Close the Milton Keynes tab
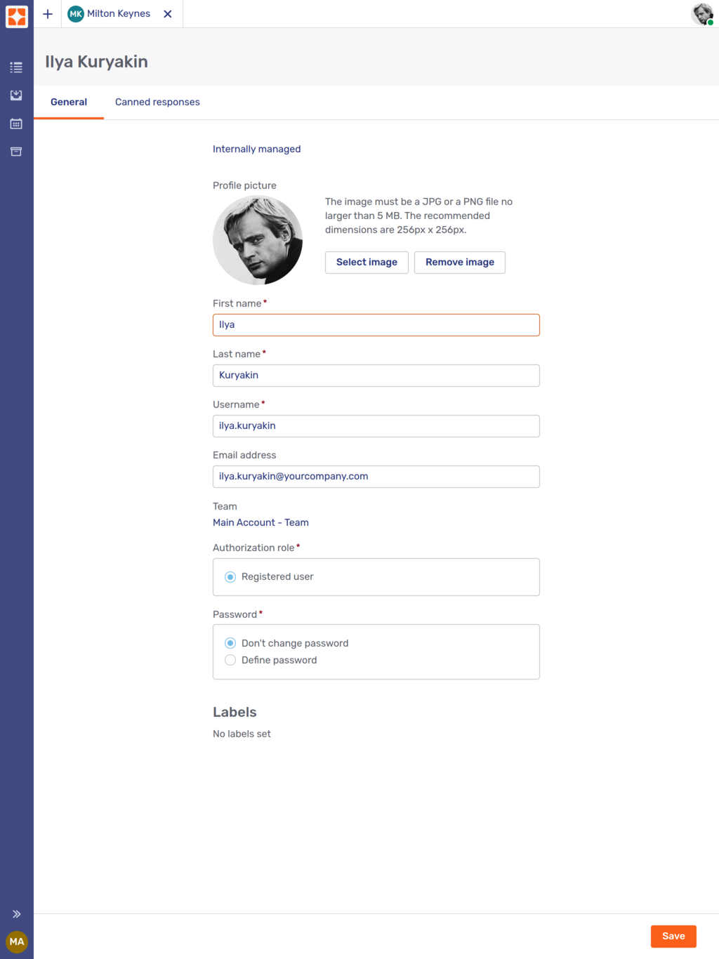This screenshot has width=719, height=959. point(168,13)
